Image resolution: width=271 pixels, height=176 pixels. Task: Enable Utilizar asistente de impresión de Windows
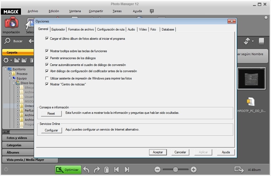click(47, 78)
